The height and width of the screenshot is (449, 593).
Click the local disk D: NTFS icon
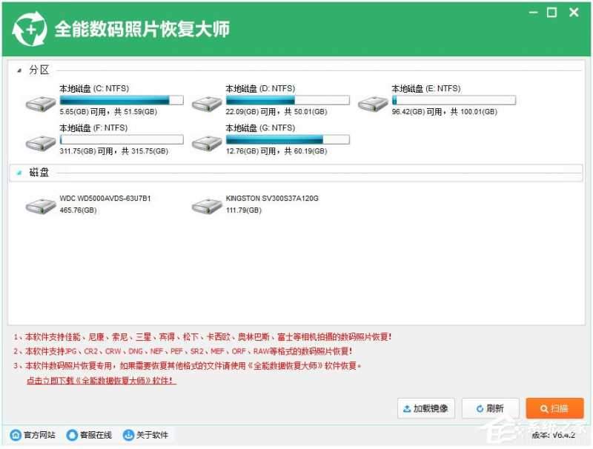tap(206, 103)
